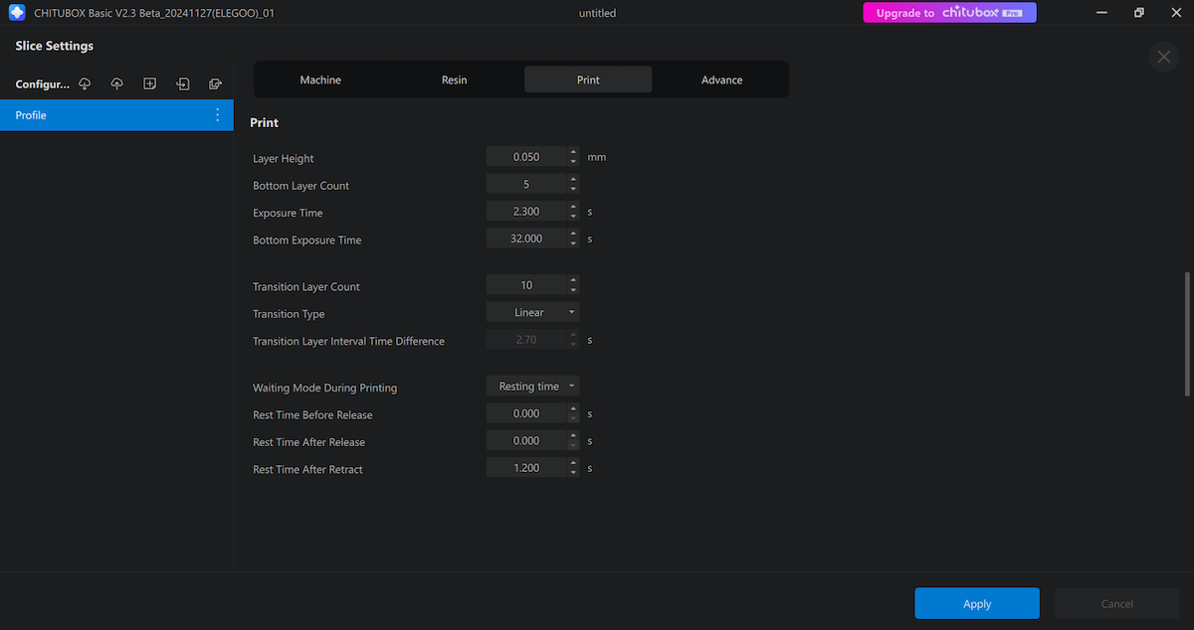The height and width of the screenshot is (630, 1194).
Task: Import a configuration file
Action: point(183,83)
